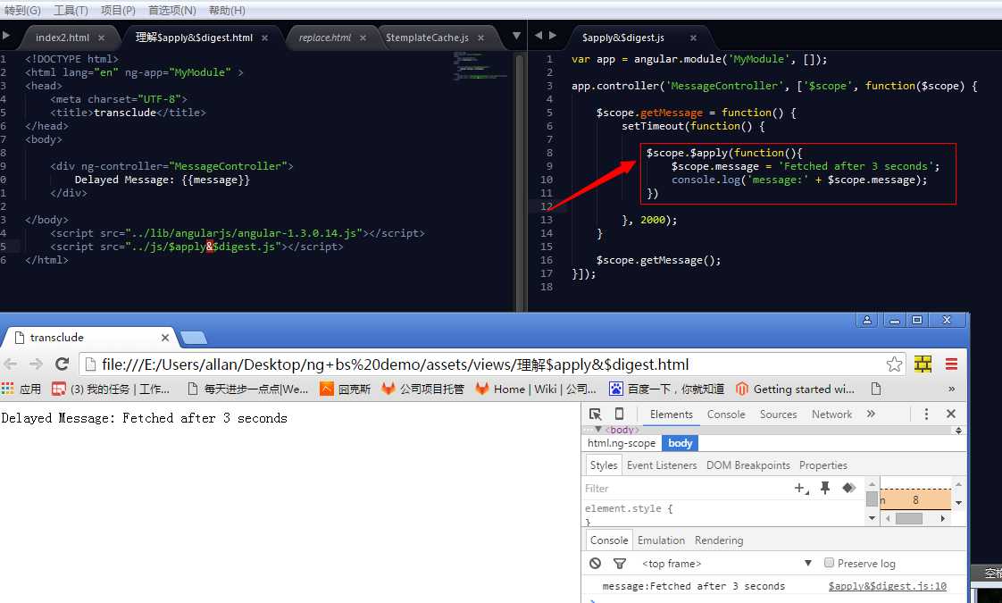
Task: Open the 转到(G) menu in Sublime
Action: coord(21,10)
